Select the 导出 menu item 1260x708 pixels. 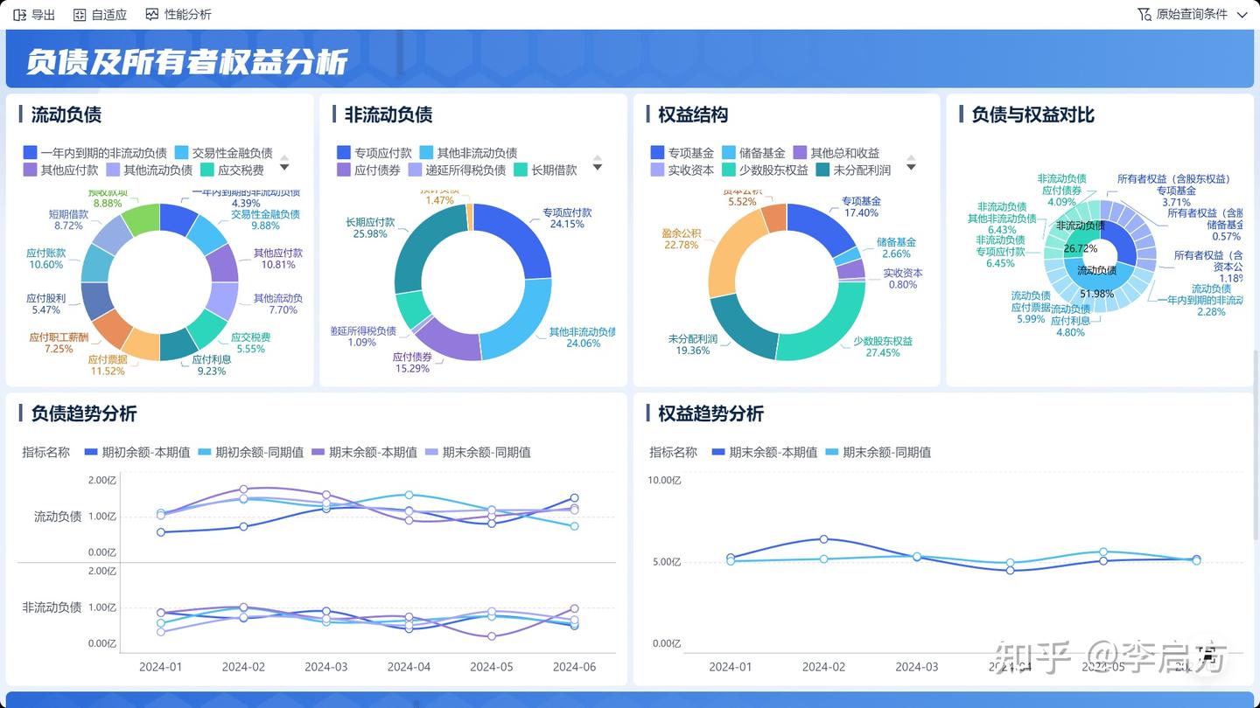33,14
